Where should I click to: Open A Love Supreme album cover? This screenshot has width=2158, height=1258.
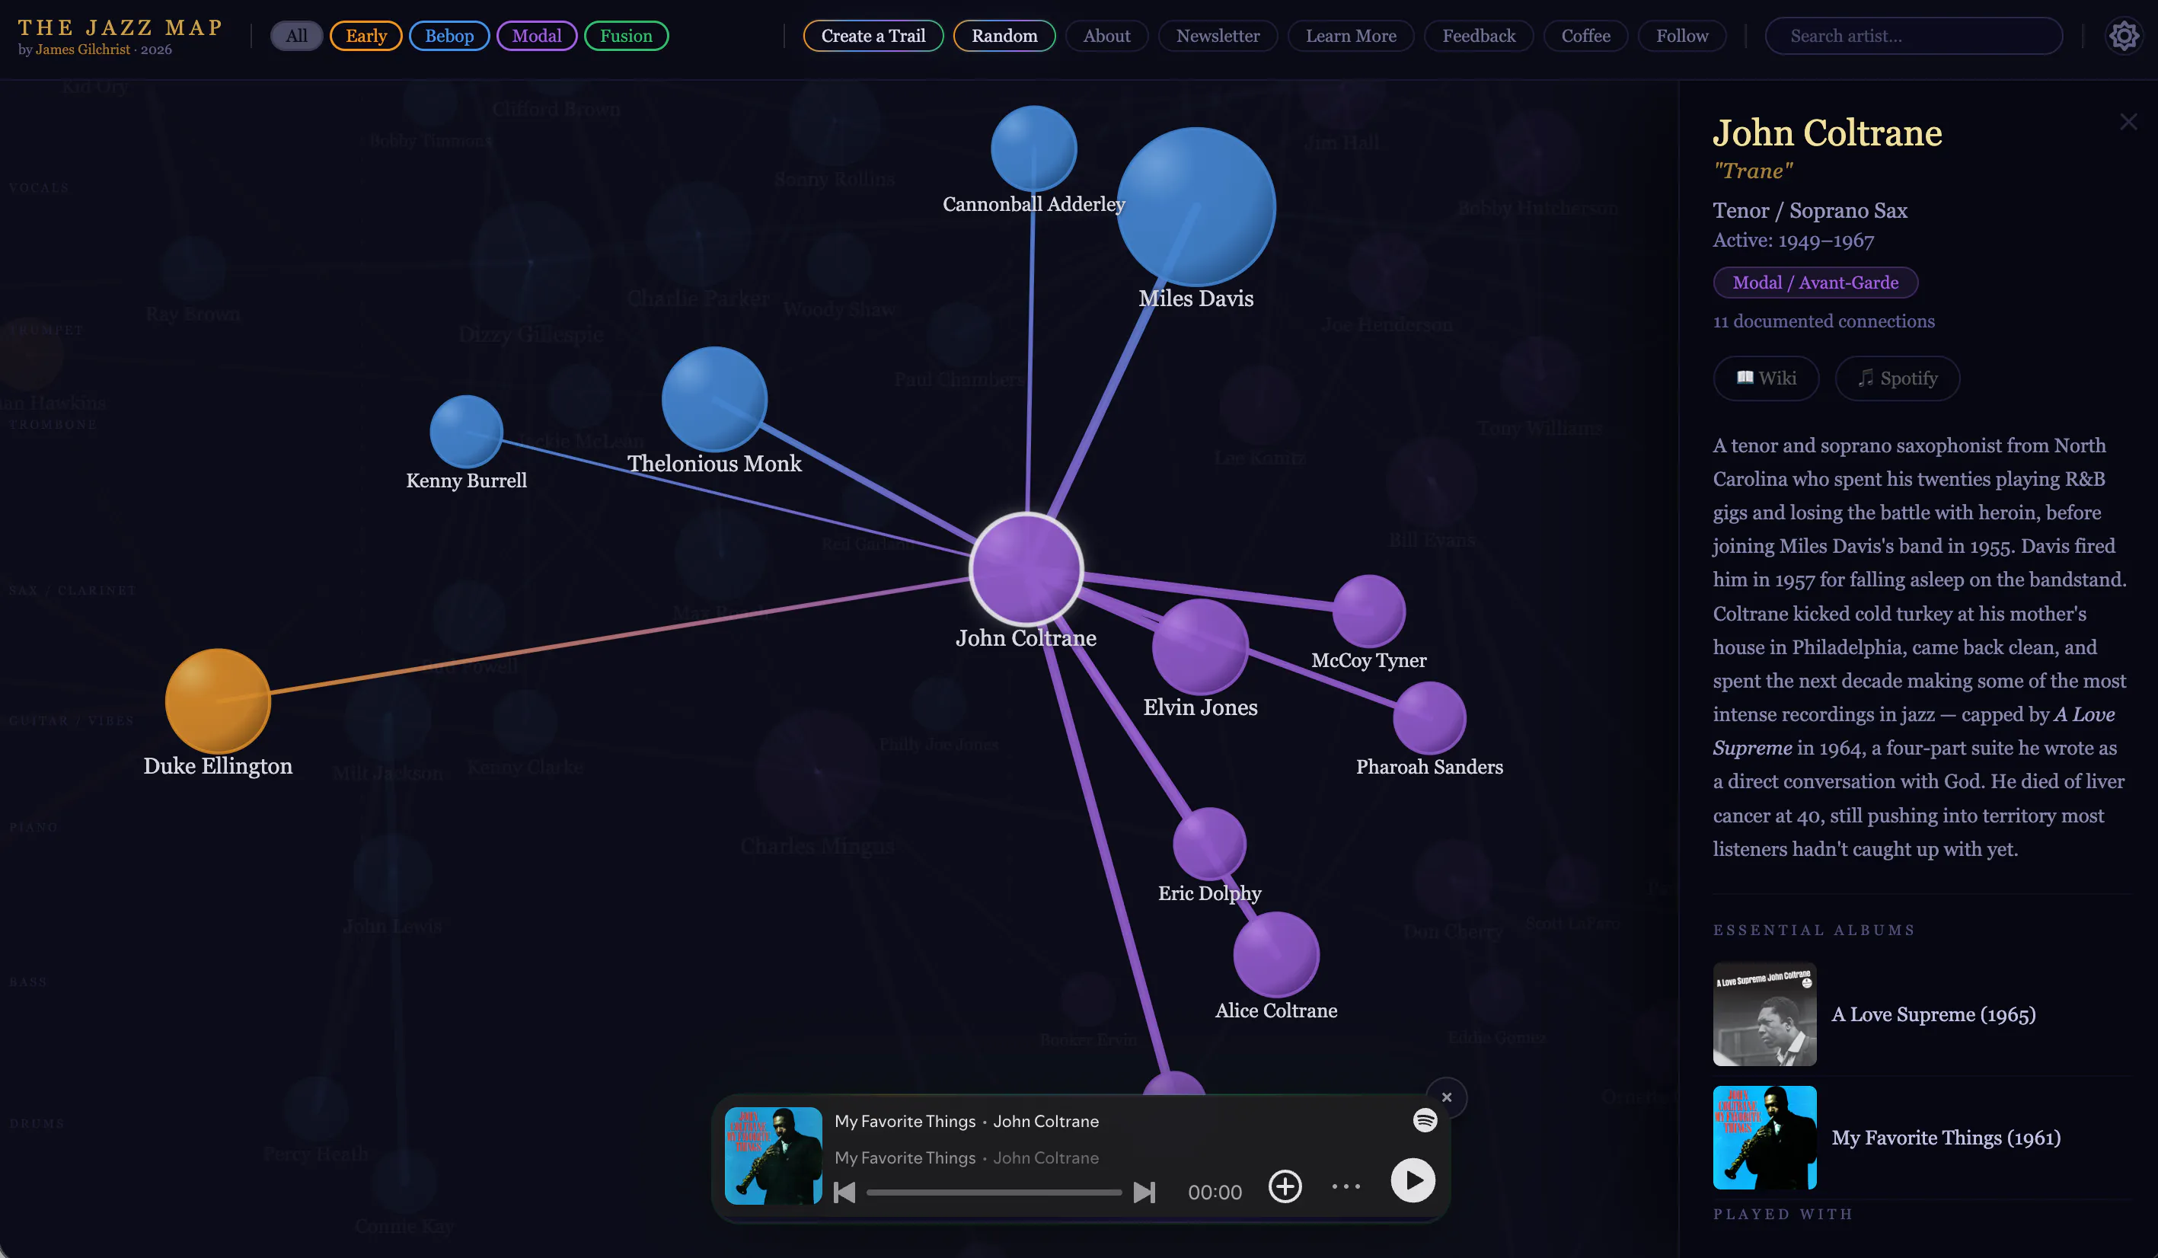click(1764, 1014)
